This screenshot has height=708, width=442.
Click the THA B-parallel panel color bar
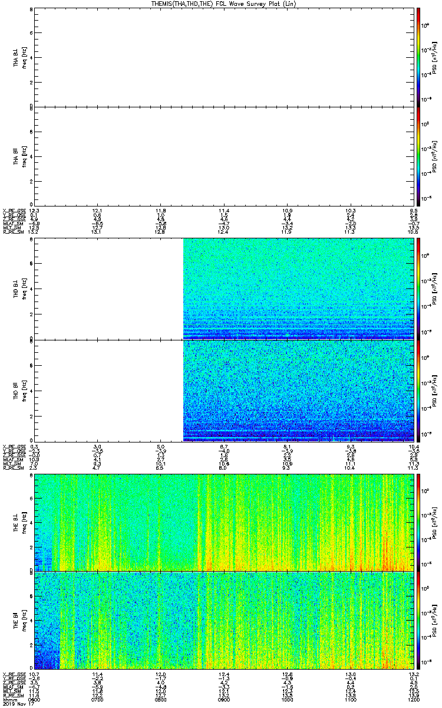(418, 156)
